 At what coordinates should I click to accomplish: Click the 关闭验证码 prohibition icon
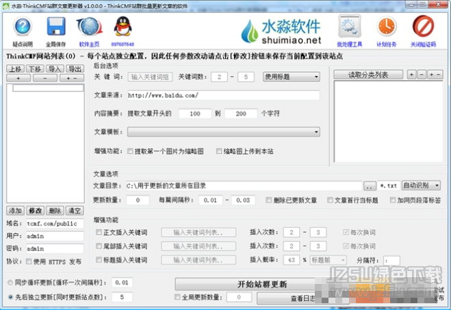(x=422, y=27)
